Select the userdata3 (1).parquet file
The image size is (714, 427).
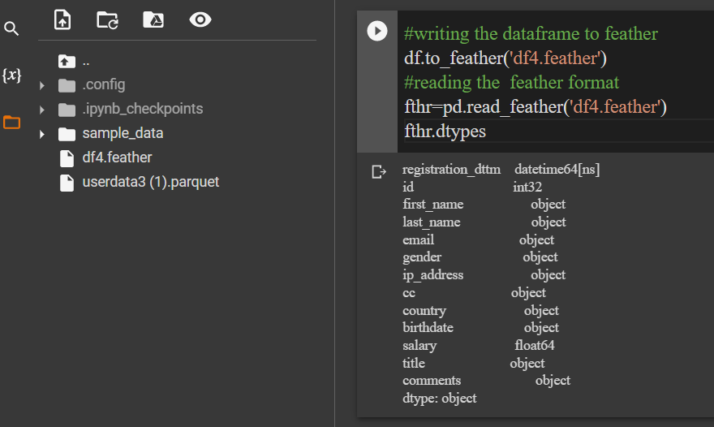151,182
